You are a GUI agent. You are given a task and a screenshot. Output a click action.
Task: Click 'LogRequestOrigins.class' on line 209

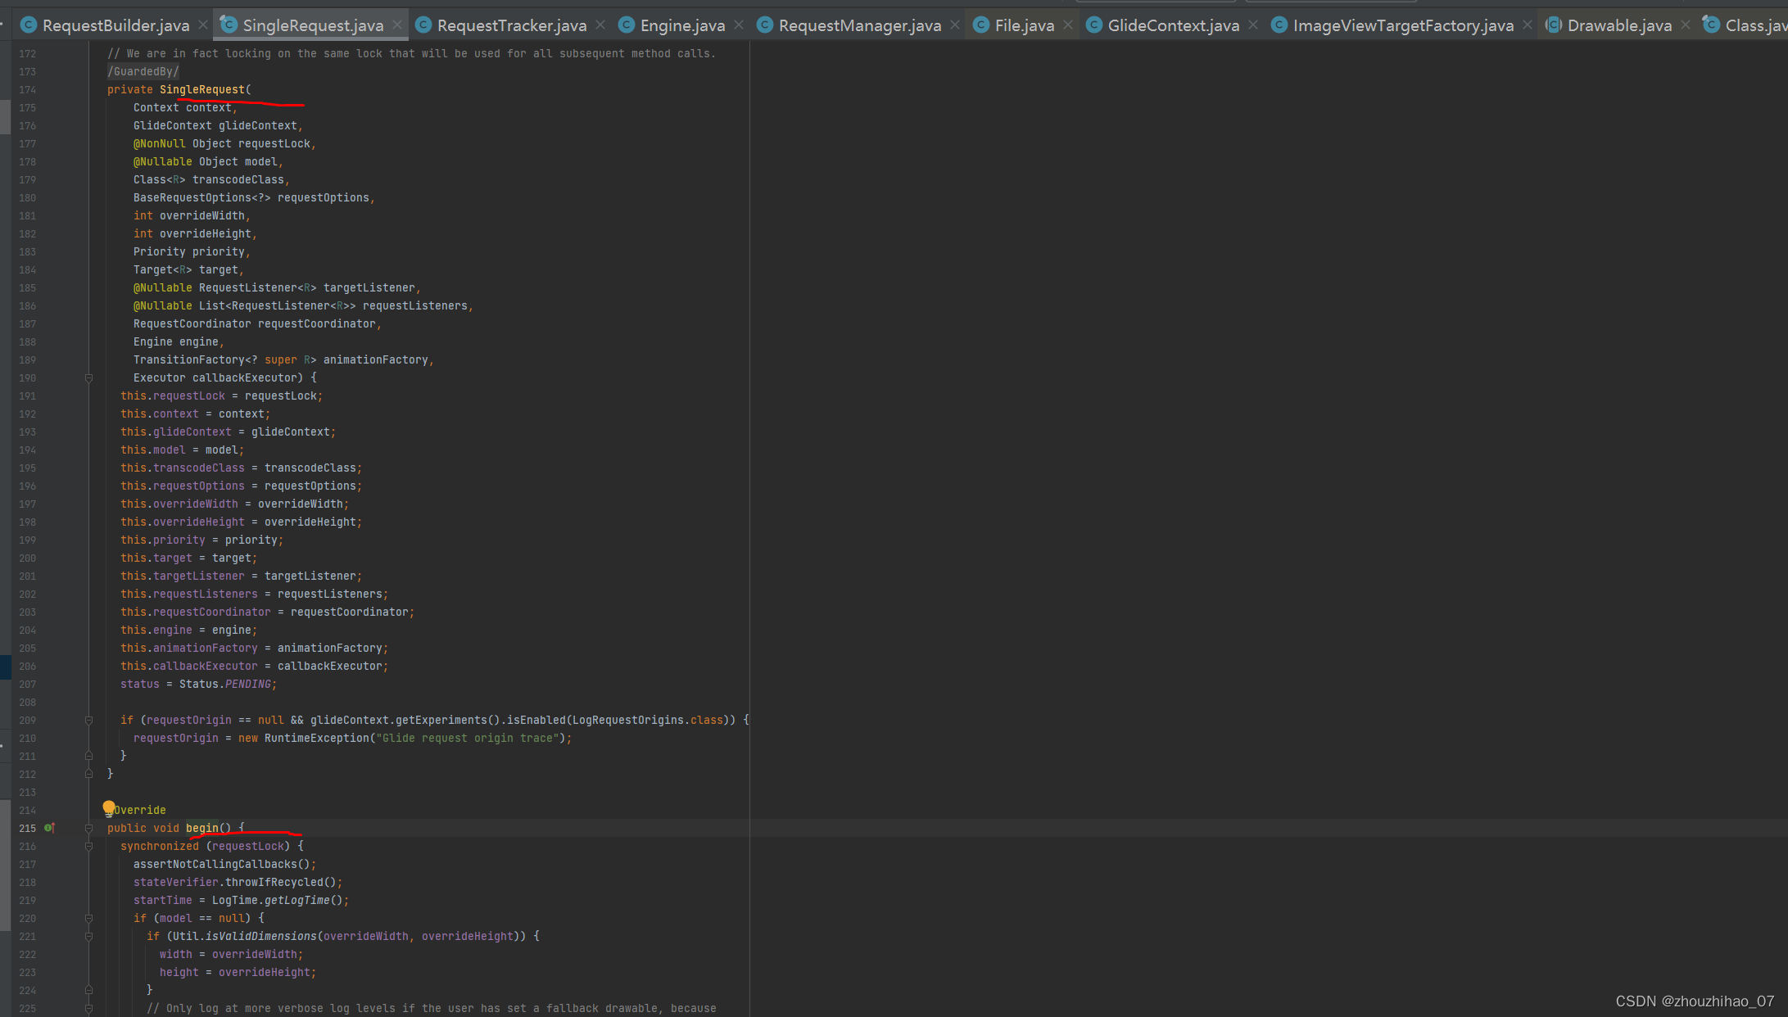[x=647, y=720]
